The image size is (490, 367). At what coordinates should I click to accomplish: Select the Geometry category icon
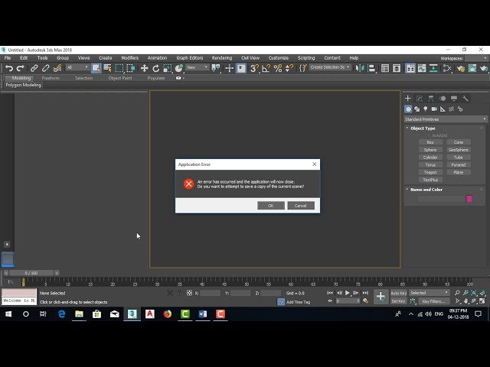408,109
